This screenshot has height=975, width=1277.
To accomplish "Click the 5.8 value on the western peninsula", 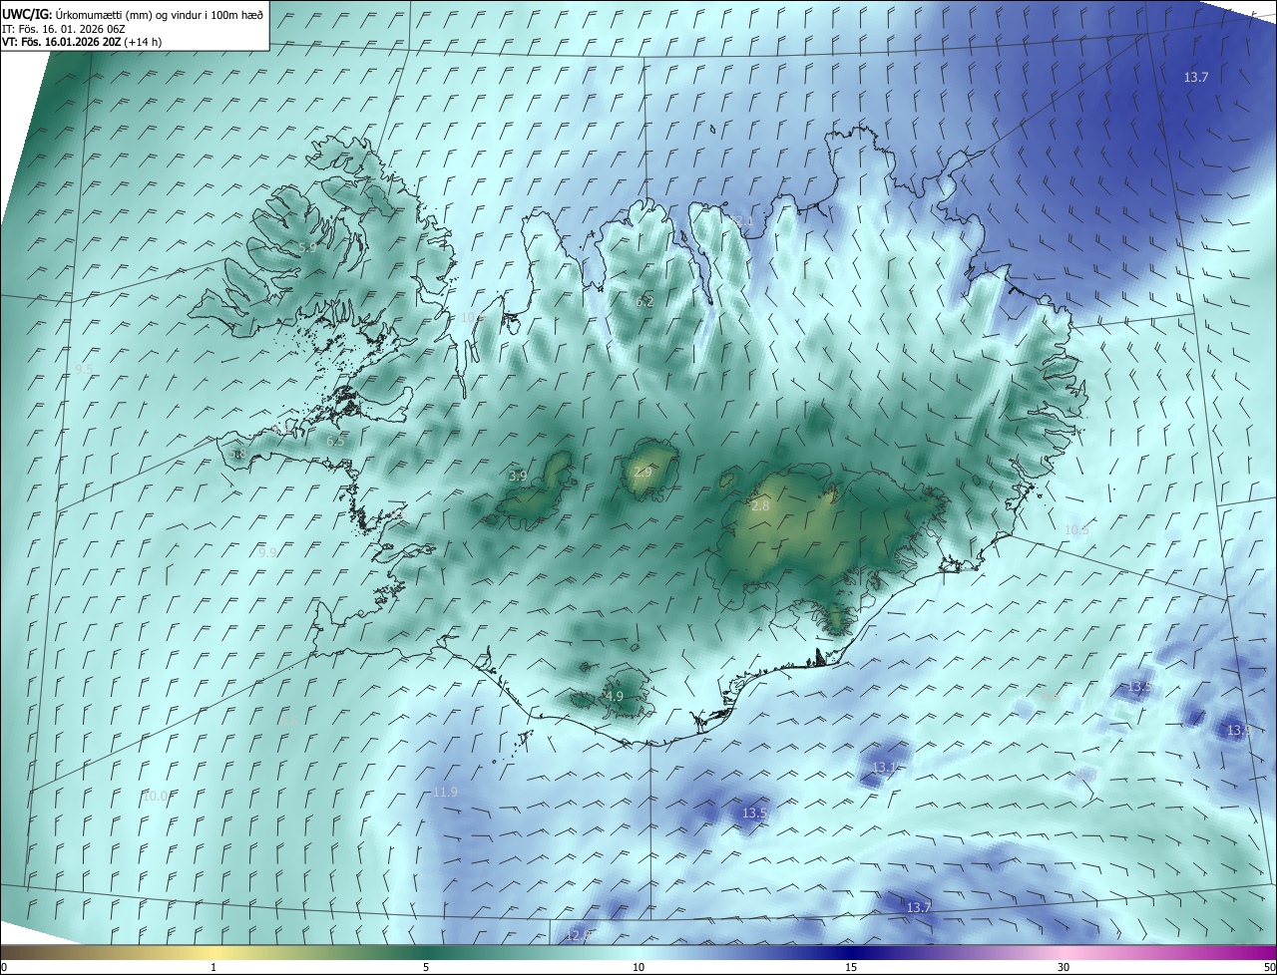I will coord(237,454).
